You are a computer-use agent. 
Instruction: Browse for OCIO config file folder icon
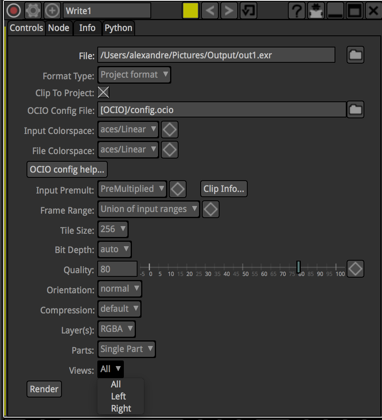(355, 110)
